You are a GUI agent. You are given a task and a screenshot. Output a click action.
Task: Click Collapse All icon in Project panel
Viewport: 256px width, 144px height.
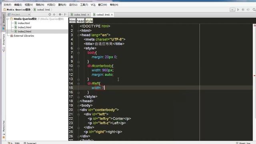click(x=54, y=14)
